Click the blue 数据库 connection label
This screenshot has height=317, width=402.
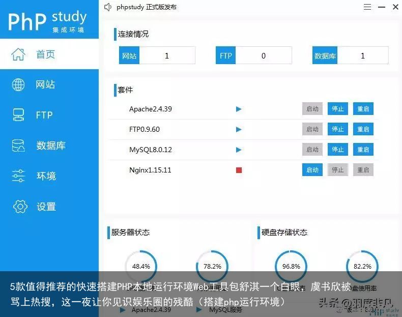[325, 55]
